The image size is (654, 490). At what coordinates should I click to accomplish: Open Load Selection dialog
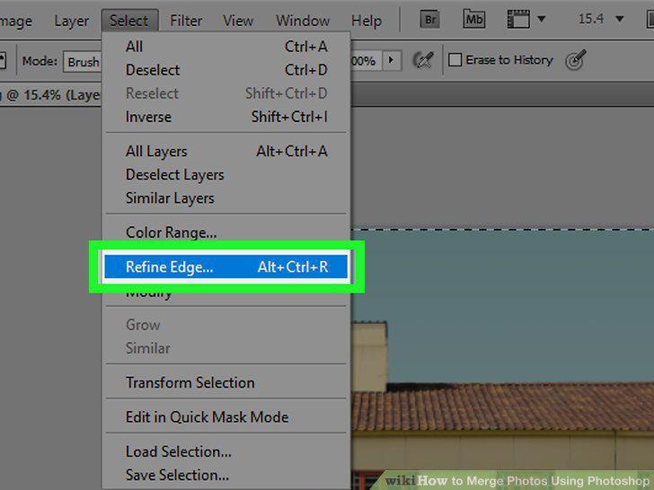click(226, 451)
